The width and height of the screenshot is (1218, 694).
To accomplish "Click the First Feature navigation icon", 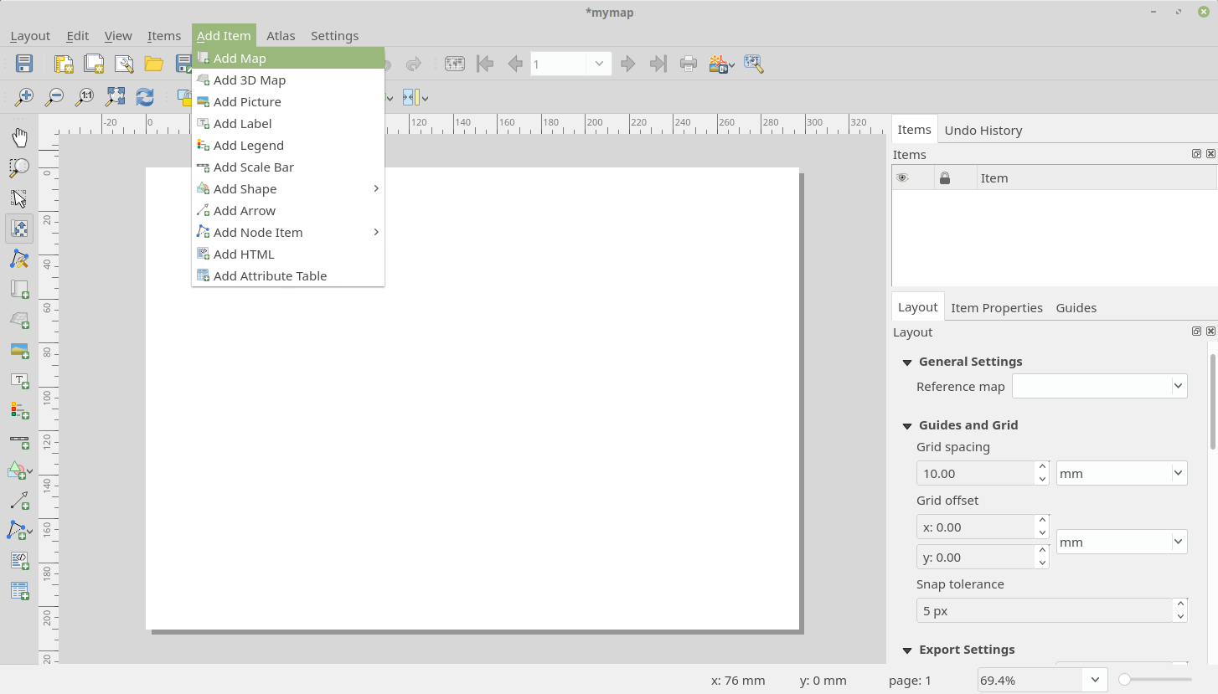I will pos(484,64).
